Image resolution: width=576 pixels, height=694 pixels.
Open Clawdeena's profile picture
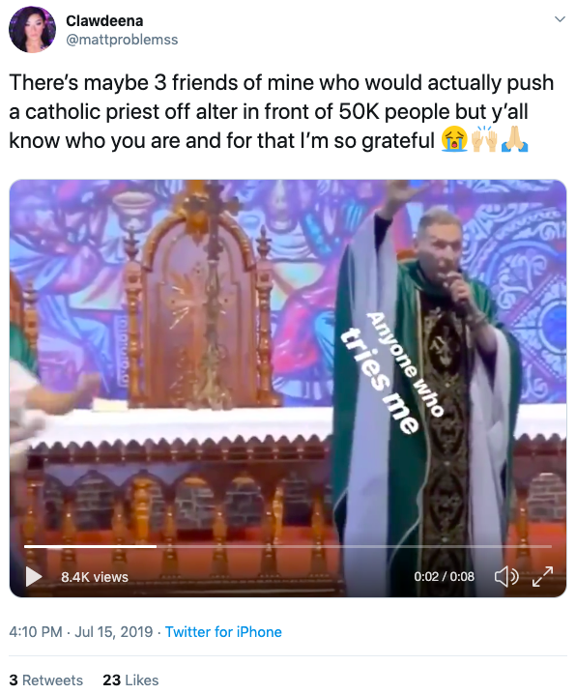(32, 30)
